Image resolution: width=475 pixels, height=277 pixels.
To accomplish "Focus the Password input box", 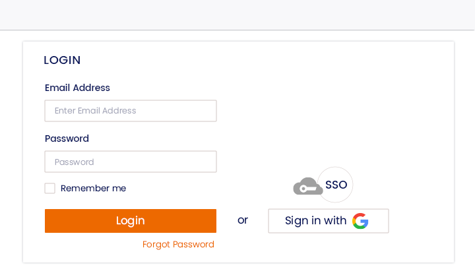I will coord(131,162).
